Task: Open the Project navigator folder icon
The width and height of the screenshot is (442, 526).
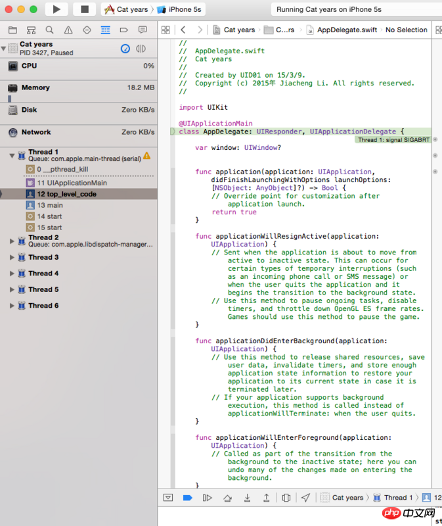Action: point(12,30)
